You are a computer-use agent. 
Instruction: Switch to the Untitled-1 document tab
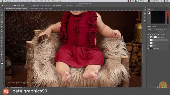(42, 8)
